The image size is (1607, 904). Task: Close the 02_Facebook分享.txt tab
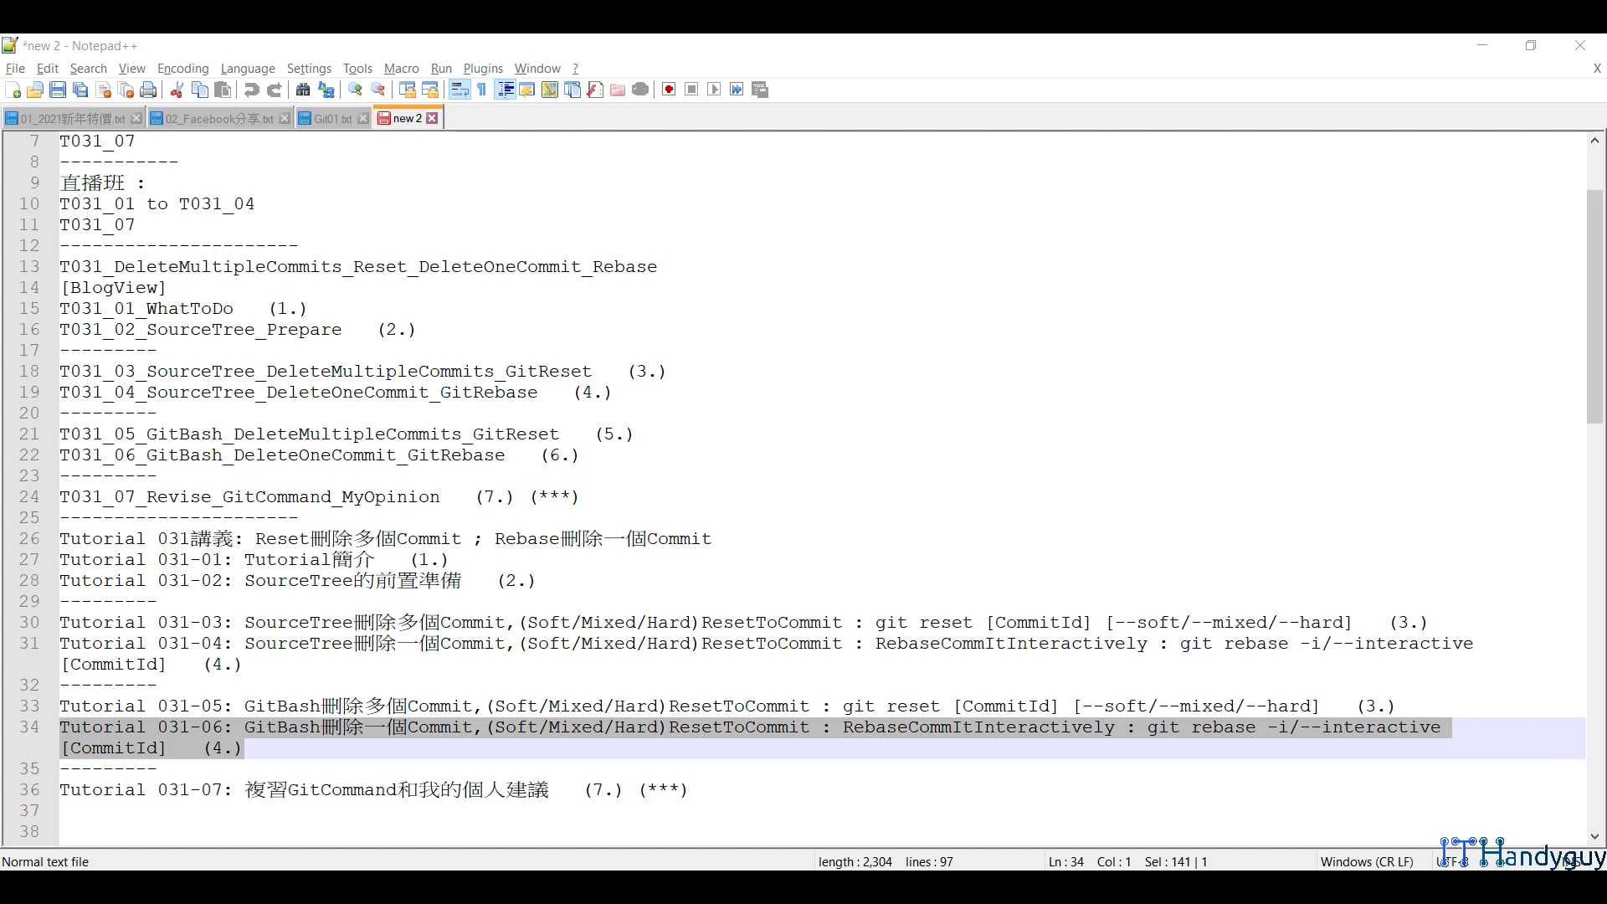pos(284,118)
